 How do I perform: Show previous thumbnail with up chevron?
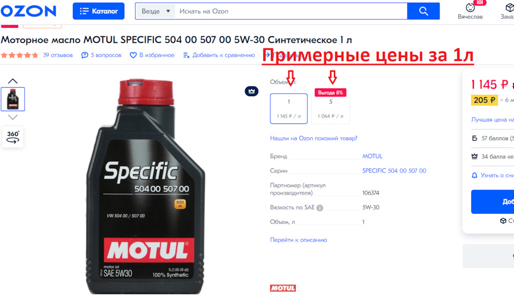[13, 81]
